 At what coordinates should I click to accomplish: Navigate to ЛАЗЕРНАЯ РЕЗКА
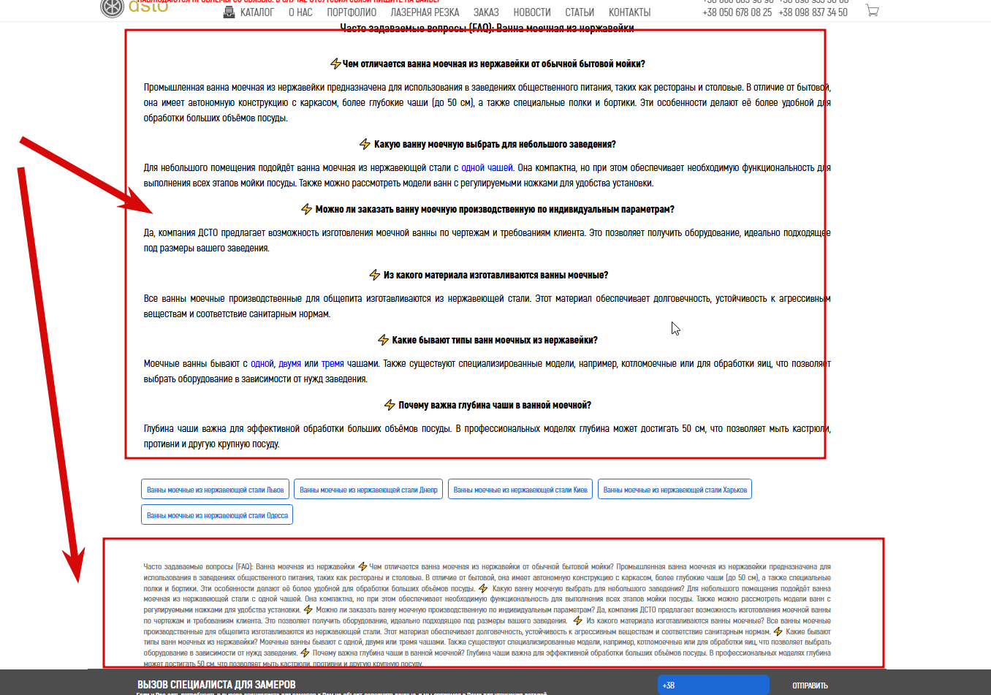pos(425,12)
